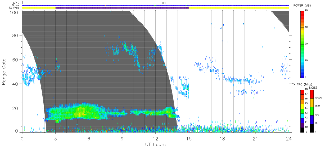Image resolution: width=325 pixels, height=150 pixels.
Task: Click the 1000 label on NOISE scale
Action: (318, 106)
